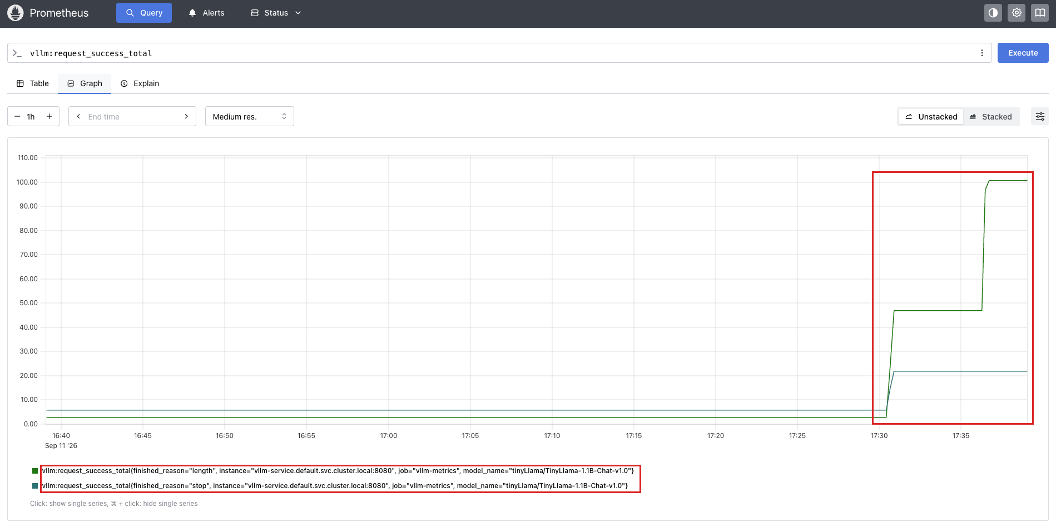Open the Medium res. resolution dropdown

(x=250, y=117)
